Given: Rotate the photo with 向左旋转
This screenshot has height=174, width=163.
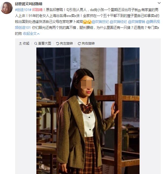Looking at the screenshot, I should point(64,43).
